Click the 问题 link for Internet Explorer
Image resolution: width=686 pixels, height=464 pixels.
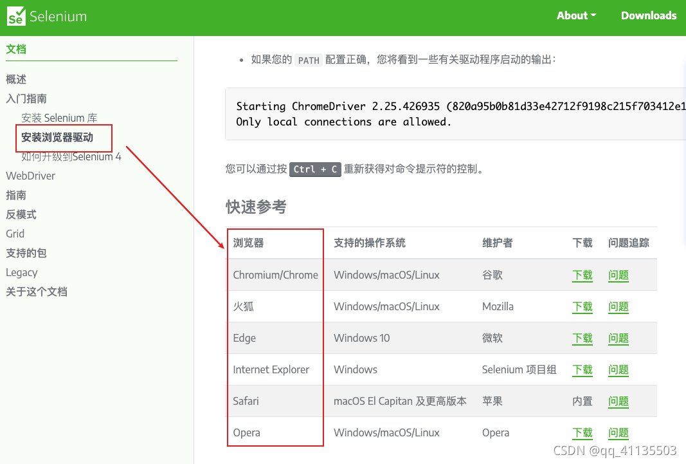[618, 369]
